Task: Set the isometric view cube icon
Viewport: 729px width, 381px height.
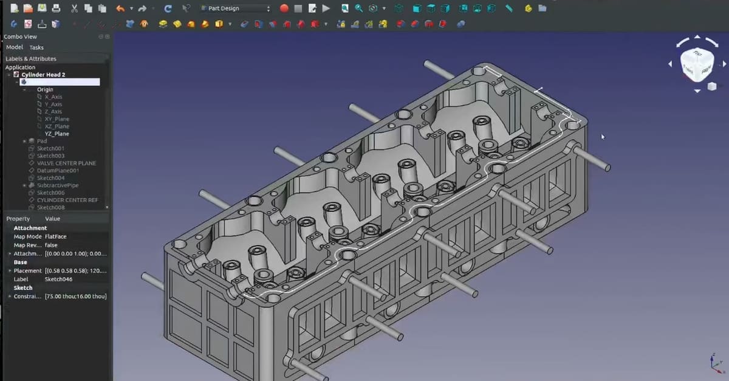Action: coord(398,9)
